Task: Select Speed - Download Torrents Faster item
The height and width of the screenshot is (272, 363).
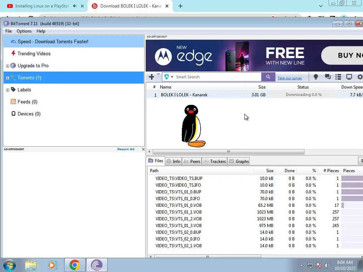Action: (74, 42)
